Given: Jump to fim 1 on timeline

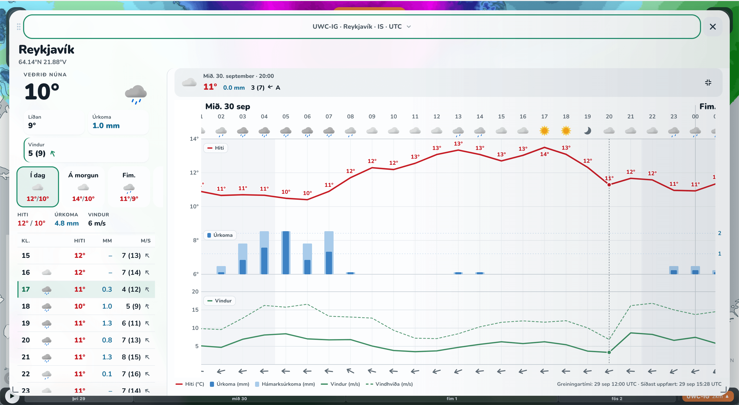Looking at the screenshot, I should point(452,398).
